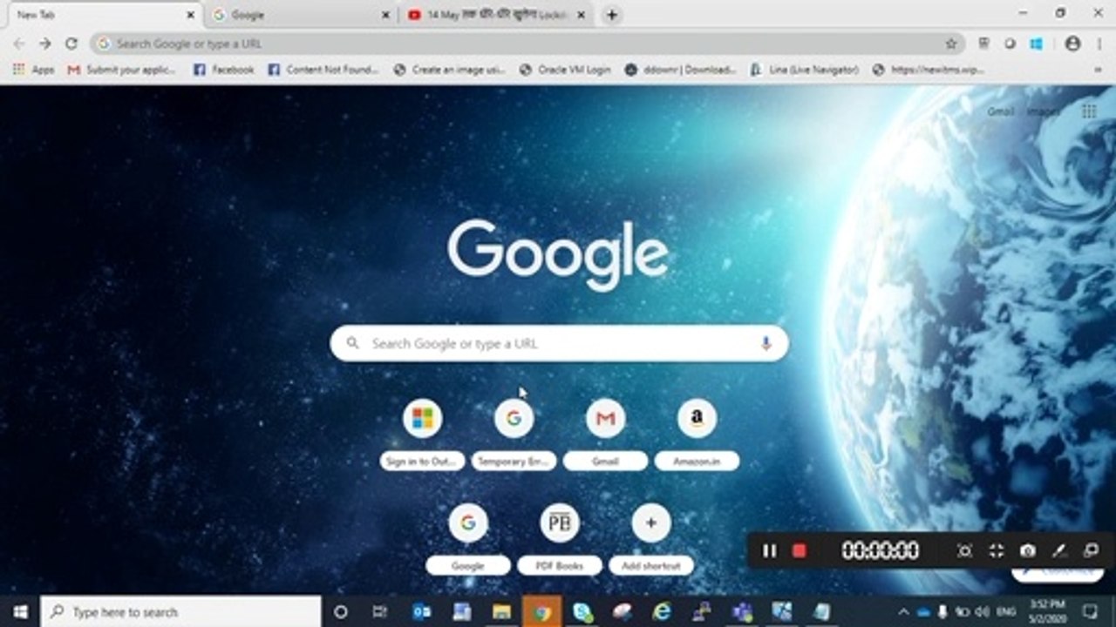Click the fullscreen corners icon in recorder bar

pyautogui.click(x=997, y=550)
